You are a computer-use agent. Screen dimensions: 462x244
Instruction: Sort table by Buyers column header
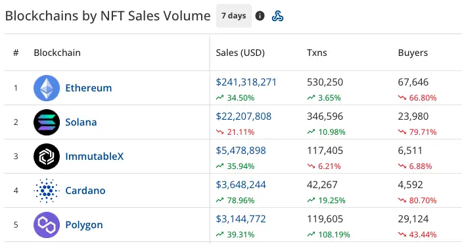click(x=413, y=53)
